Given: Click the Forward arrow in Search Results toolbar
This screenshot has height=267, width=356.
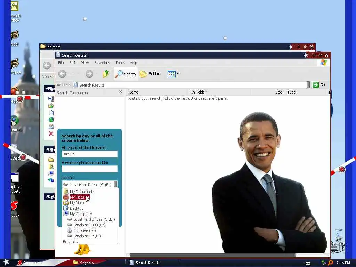Looking at the screenshot, I should click(x=89, y=74).
